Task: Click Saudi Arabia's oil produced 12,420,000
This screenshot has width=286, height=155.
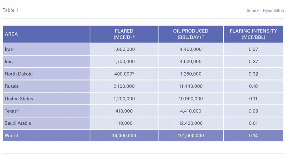Action: click(x=191, y=123)
